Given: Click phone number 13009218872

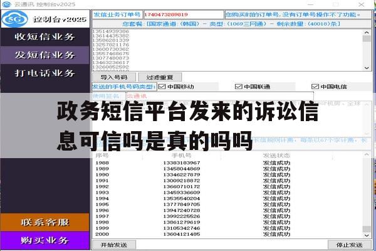Looking at the screenshot, I should [182, 181].
